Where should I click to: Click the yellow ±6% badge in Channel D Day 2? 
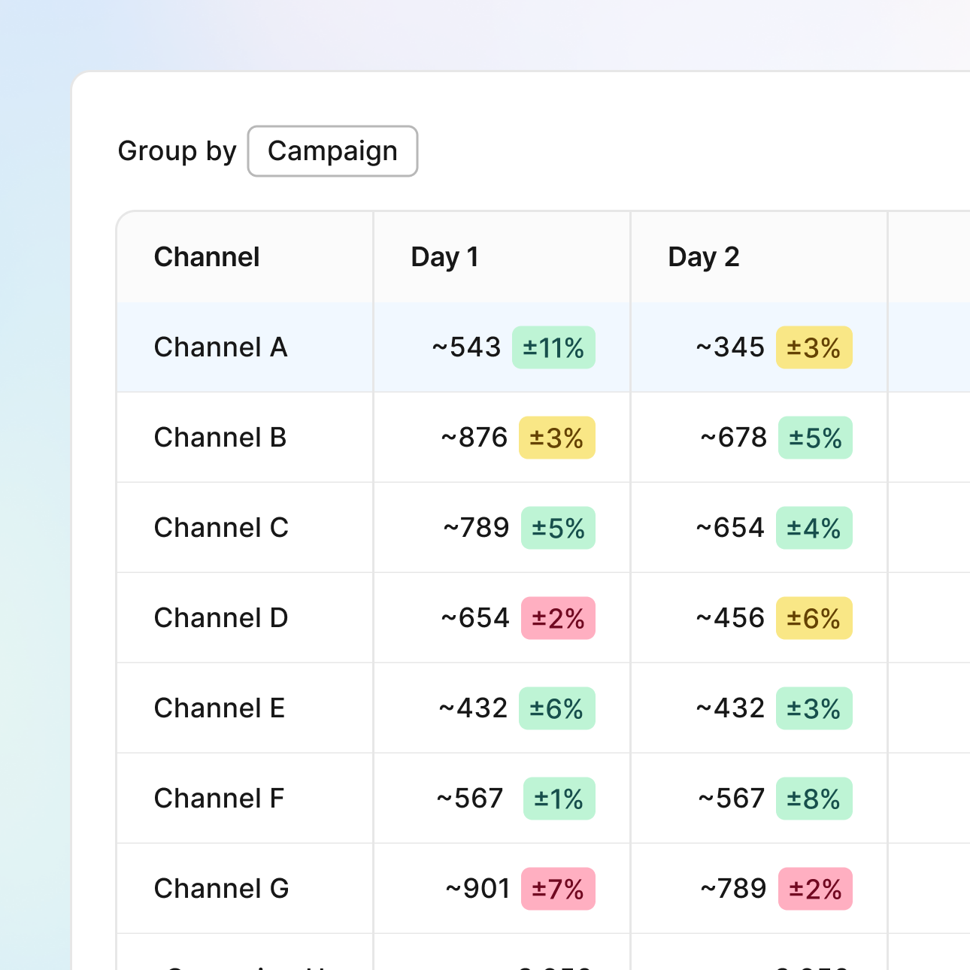(x=814, y=618)
